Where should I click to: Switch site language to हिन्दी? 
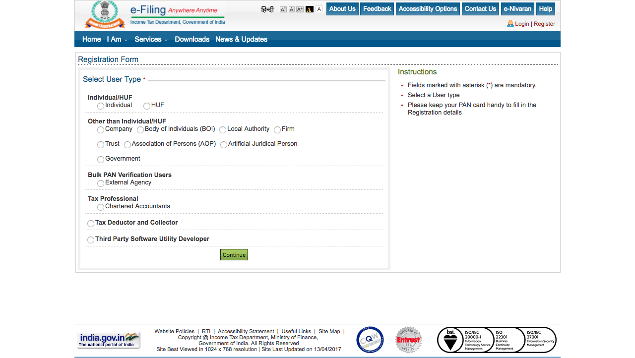(x=267, y=9)
